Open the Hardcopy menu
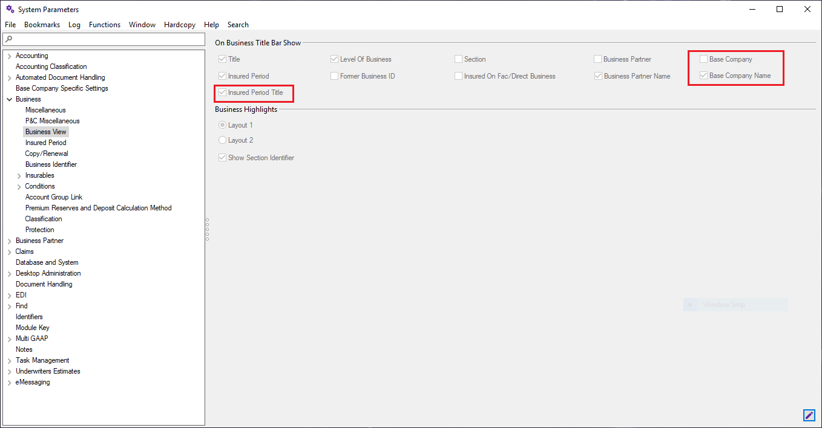This screenshot has width=822, height=428. (x=179, y=25)
